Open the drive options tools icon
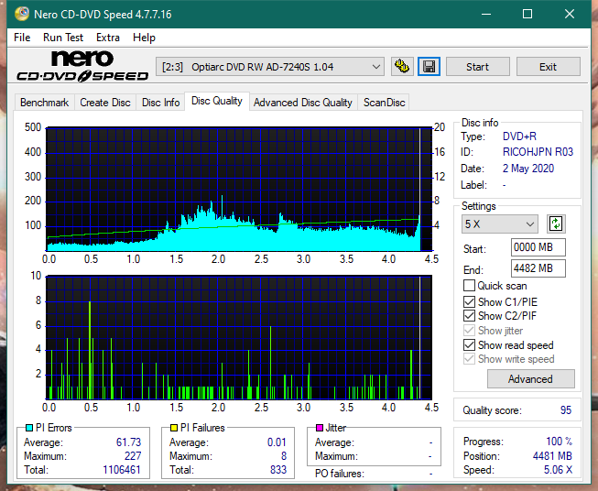598x491 pixels. [x=402, y=67]
